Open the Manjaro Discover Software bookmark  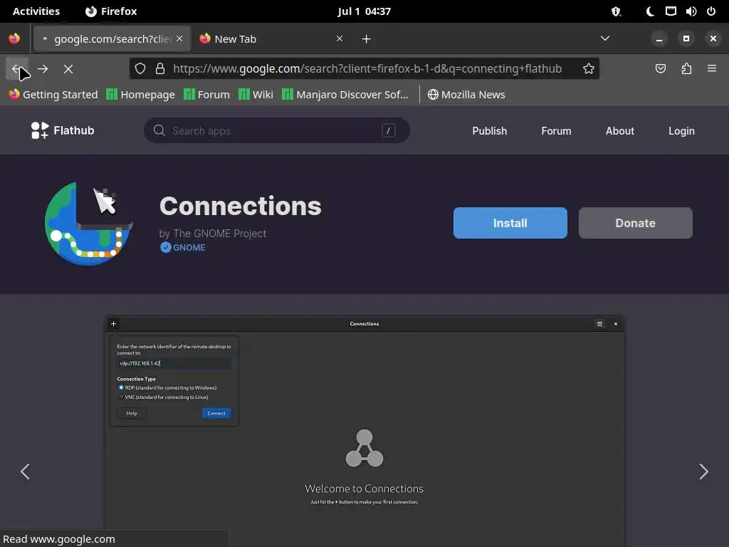[x=345, y=95]
